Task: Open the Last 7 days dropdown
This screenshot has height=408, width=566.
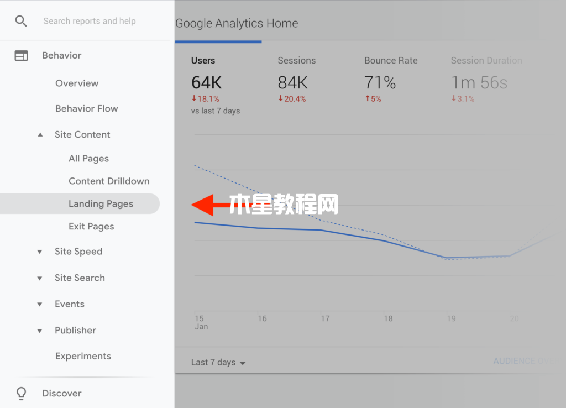Action: tap(218, 363)
